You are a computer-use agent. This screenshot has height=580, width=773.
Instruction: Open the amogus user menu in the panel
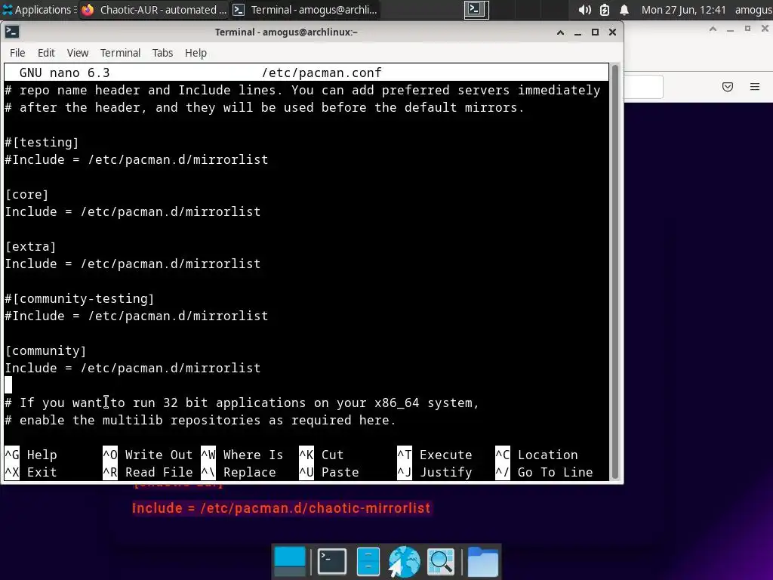pos(753,10)
